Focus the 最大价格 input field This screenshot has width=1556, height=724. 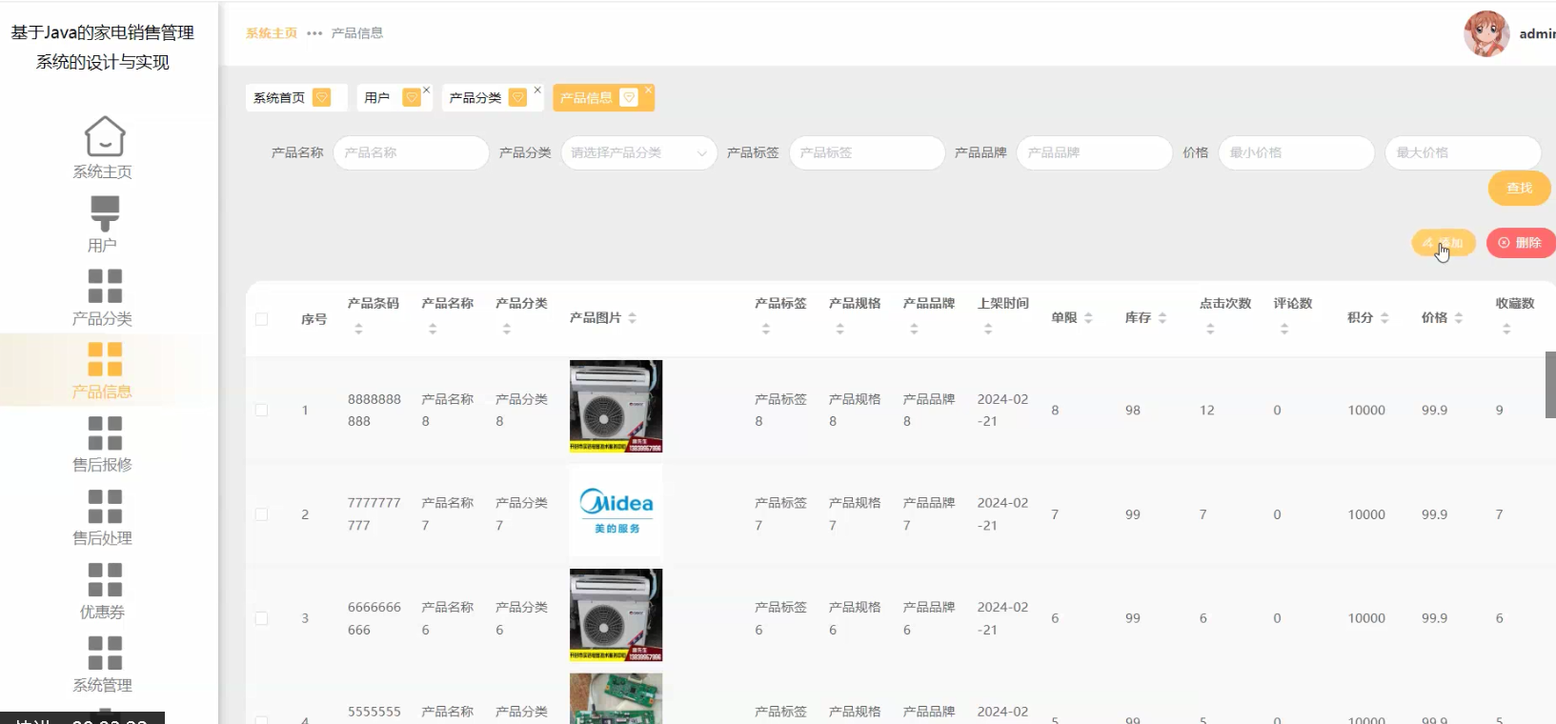(x=1464, y=152)
